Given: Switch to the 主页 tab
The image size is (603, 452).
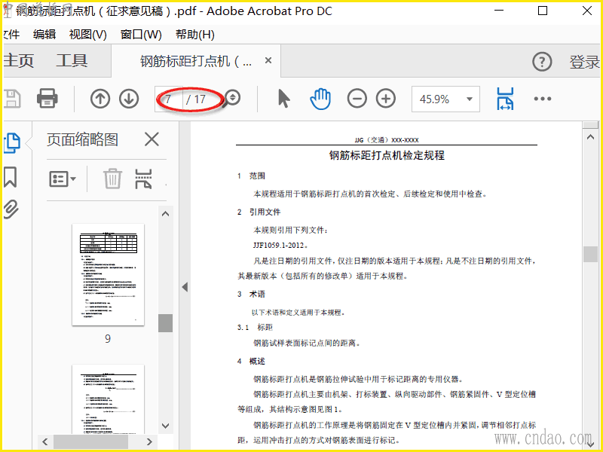Looking at the screenshot, I should point(18,61).
